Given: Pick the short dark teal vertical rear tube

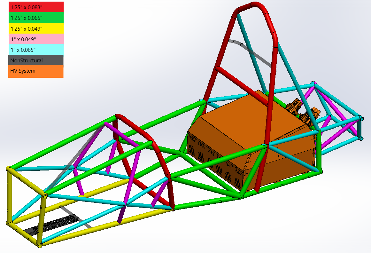Looking at the screenshot, I should (359, 128).
